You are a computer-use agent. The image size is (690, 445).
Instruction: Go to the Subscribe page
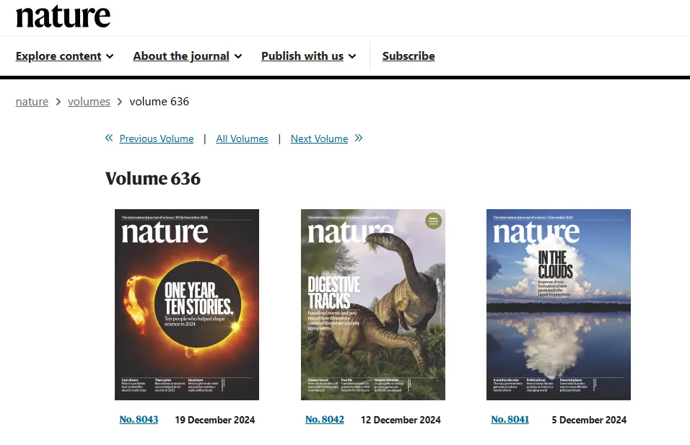point(409,56)
